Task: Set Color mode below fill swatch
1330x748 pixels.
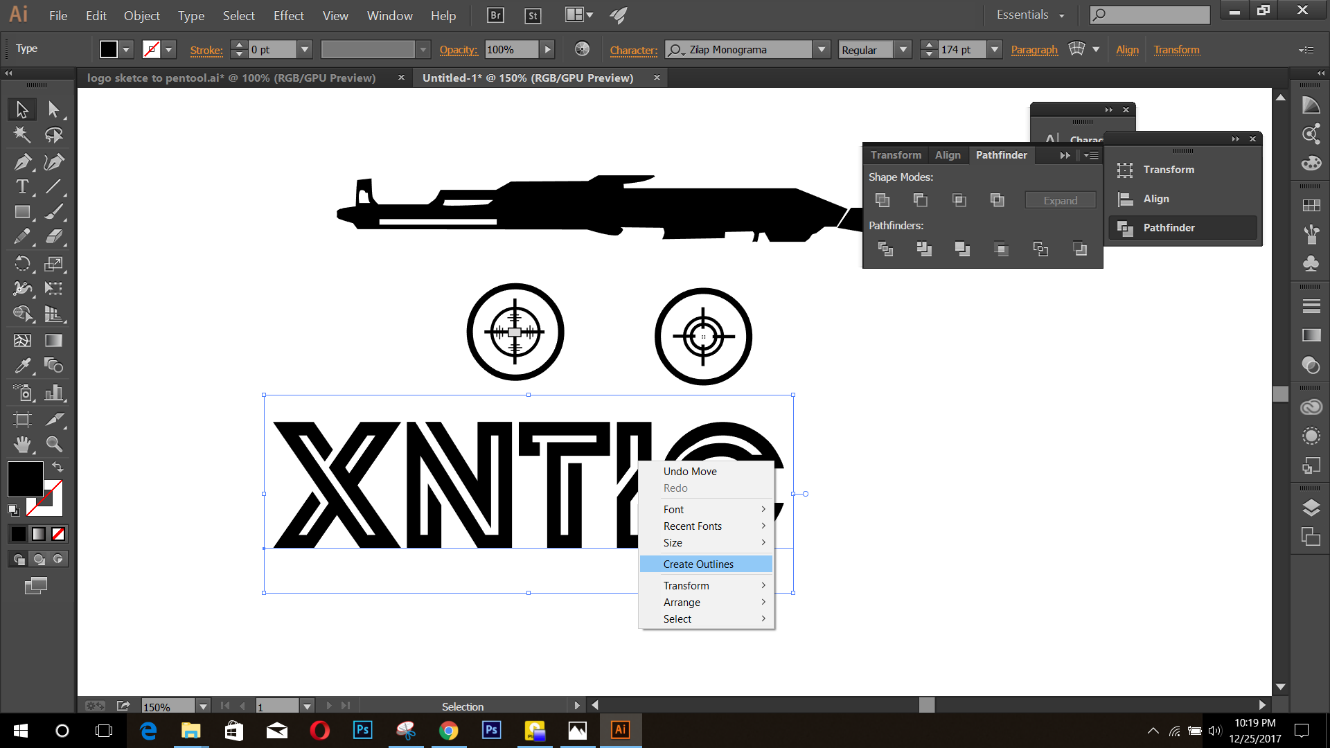Action: (x=19, y=534)
